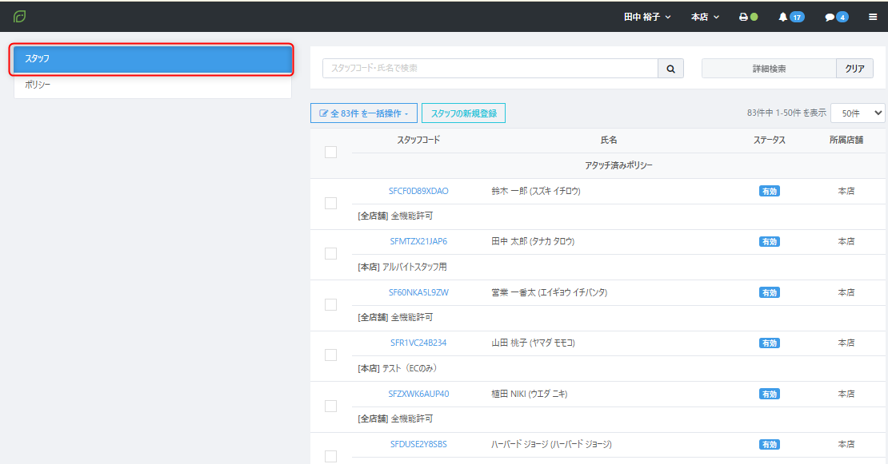
Task: Check the box for 植田 NIKI row
Action: (x=330, y=406)
